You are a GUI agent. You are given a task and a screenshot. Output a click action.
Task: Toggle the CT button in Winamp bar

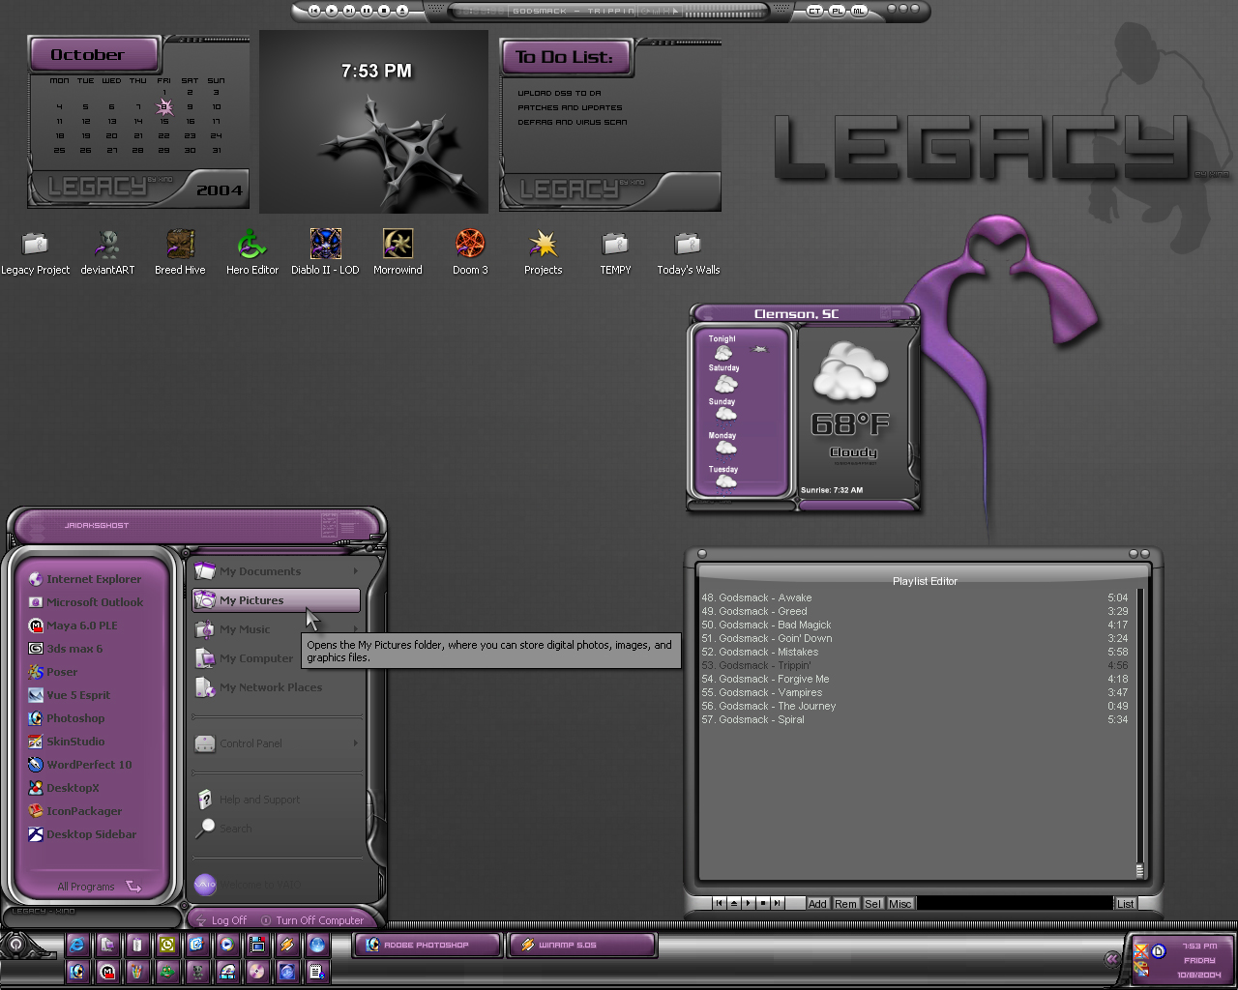814,10
